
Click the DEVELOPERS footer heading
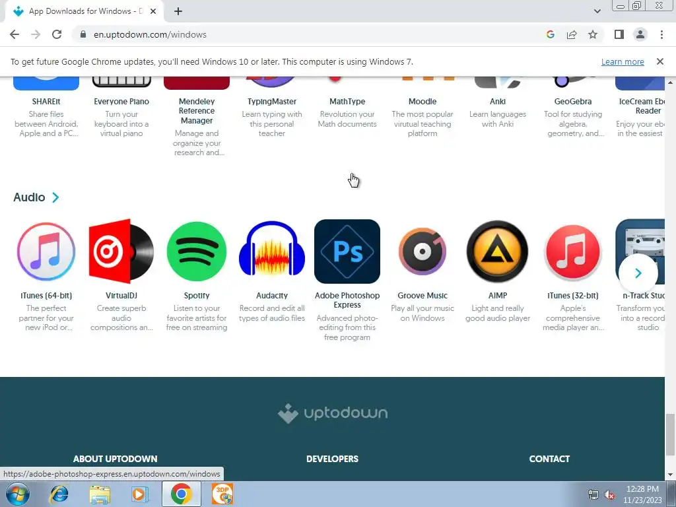tap(332, 459)
